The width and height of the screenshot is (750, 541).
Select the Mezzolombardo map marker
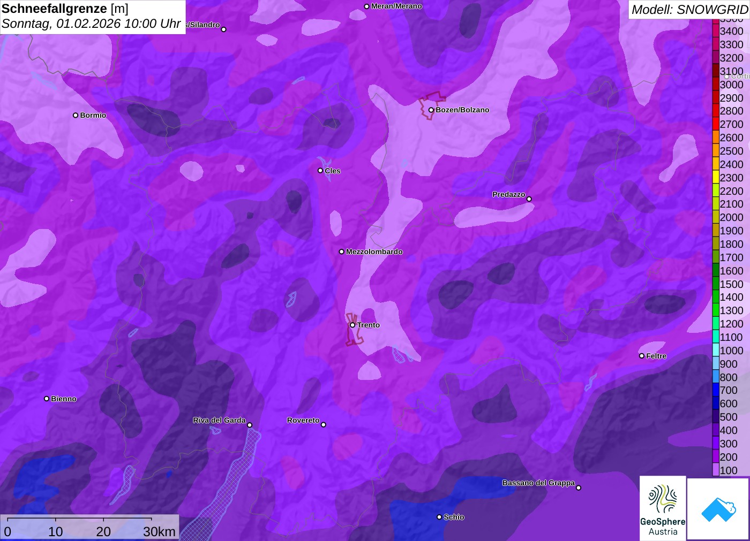pyautogui.click(x=342, y=252)
